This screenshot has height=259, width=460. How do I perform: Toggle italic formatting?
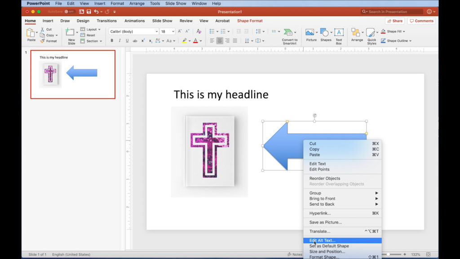click(x=119, y=40)
